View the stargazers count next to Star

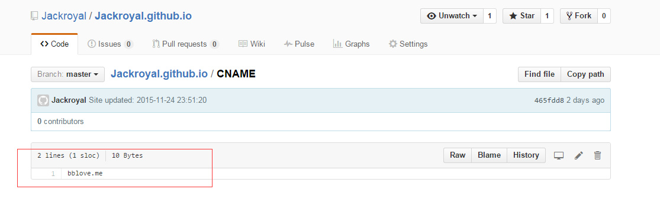coord(547,16)
